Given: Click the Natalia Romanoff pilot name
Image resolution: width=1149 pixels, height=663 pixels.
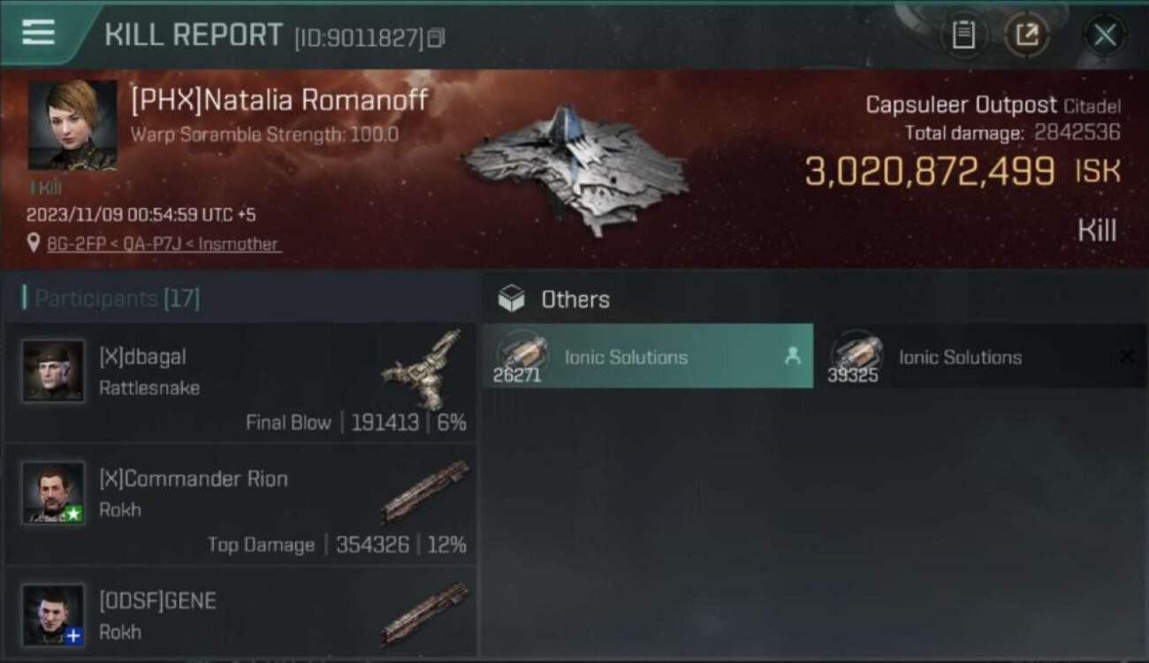Looking at the screenshot, I should [279, 100].
